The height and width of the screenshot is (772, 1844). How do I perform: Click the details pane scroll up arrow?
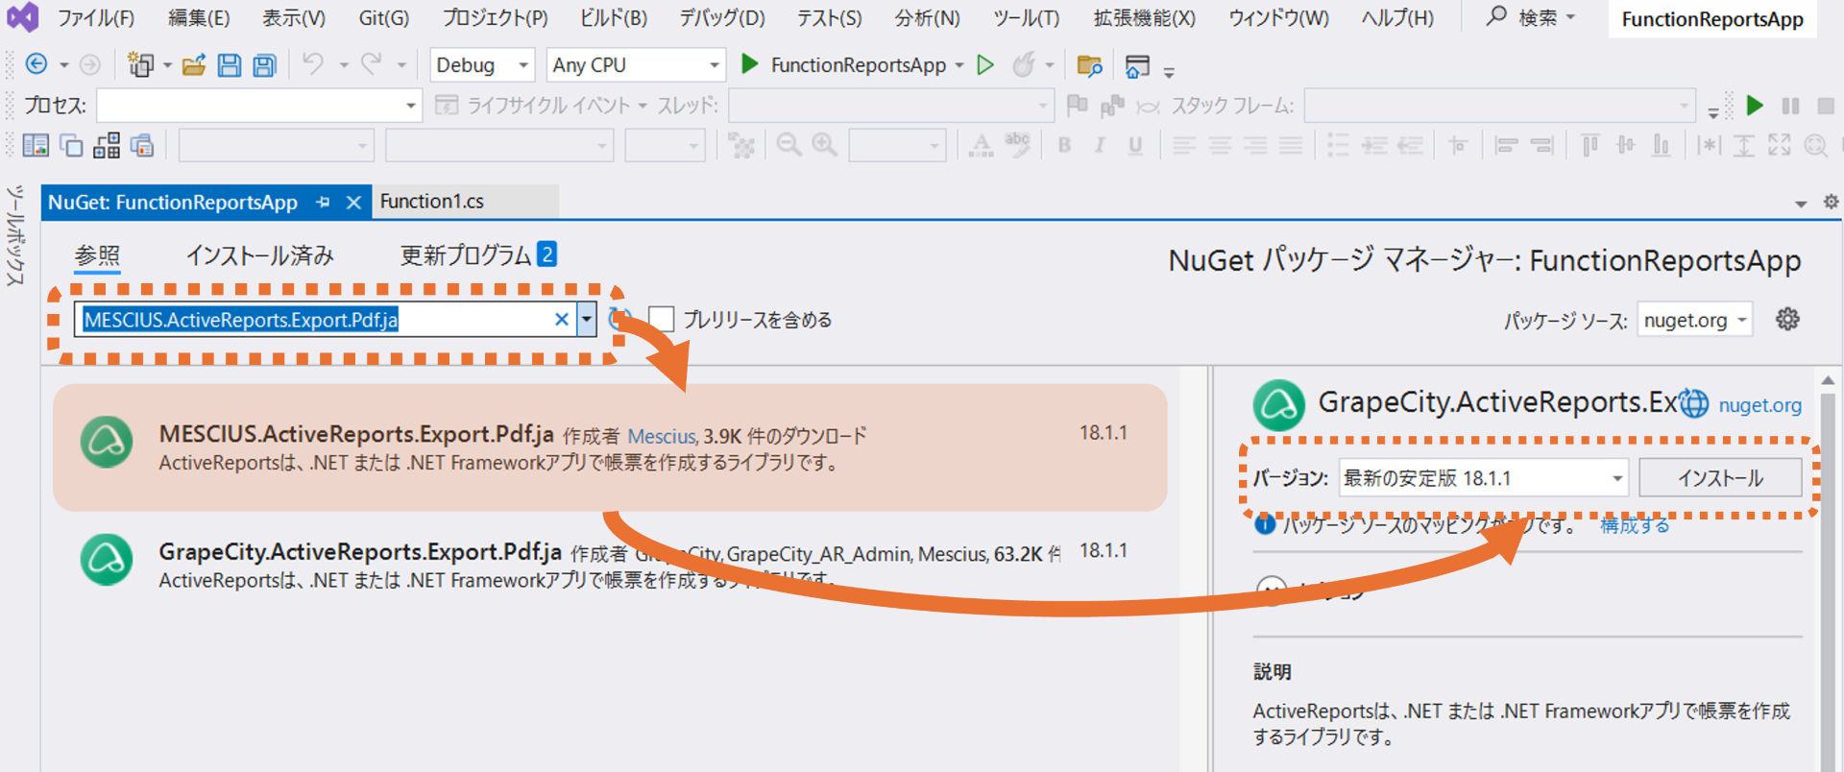1828,381
